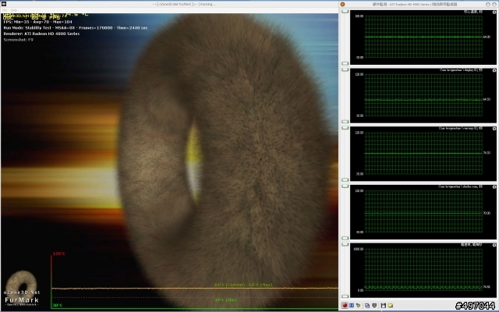Click lower limit handle of memory IO graph
Screen dimensions: 499x312
click(345, 180)
